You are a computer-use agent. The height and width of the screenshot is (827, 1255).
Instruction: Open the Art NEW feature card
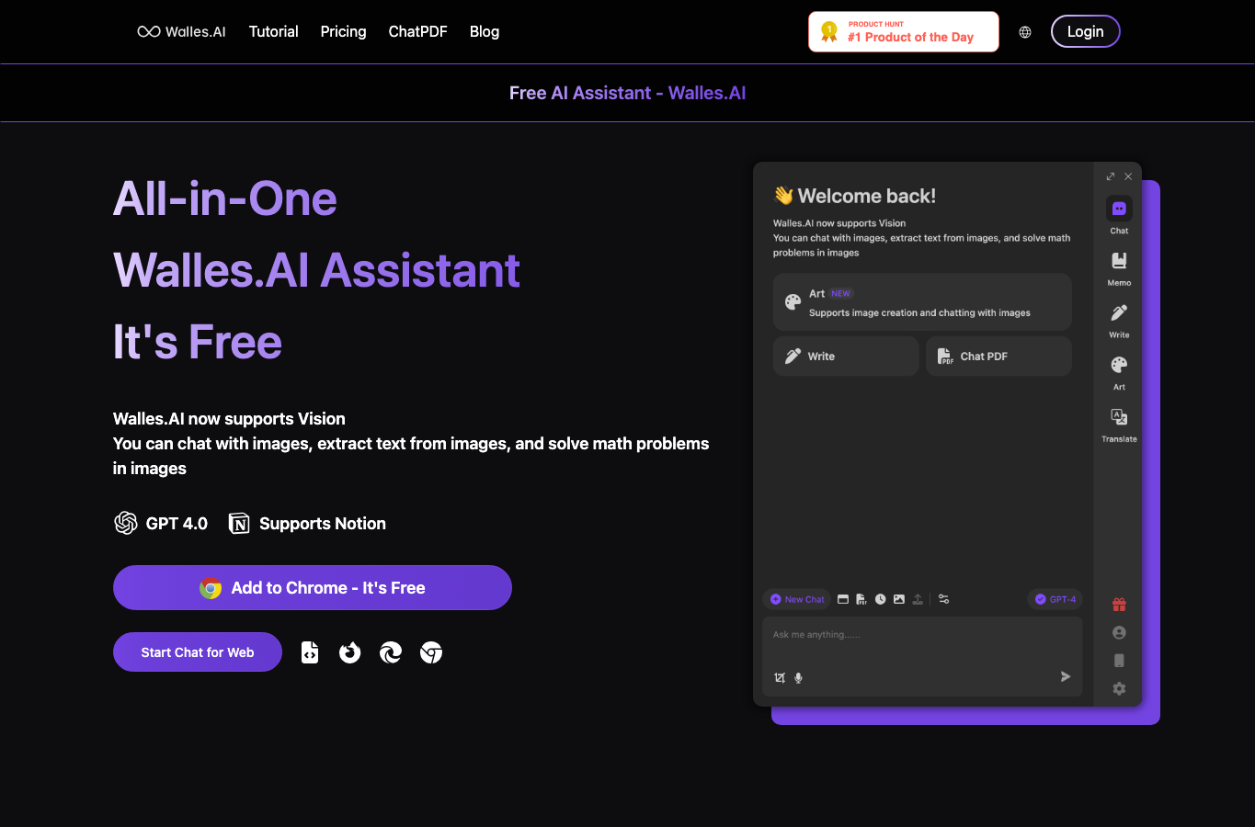[x=922, y=302]
